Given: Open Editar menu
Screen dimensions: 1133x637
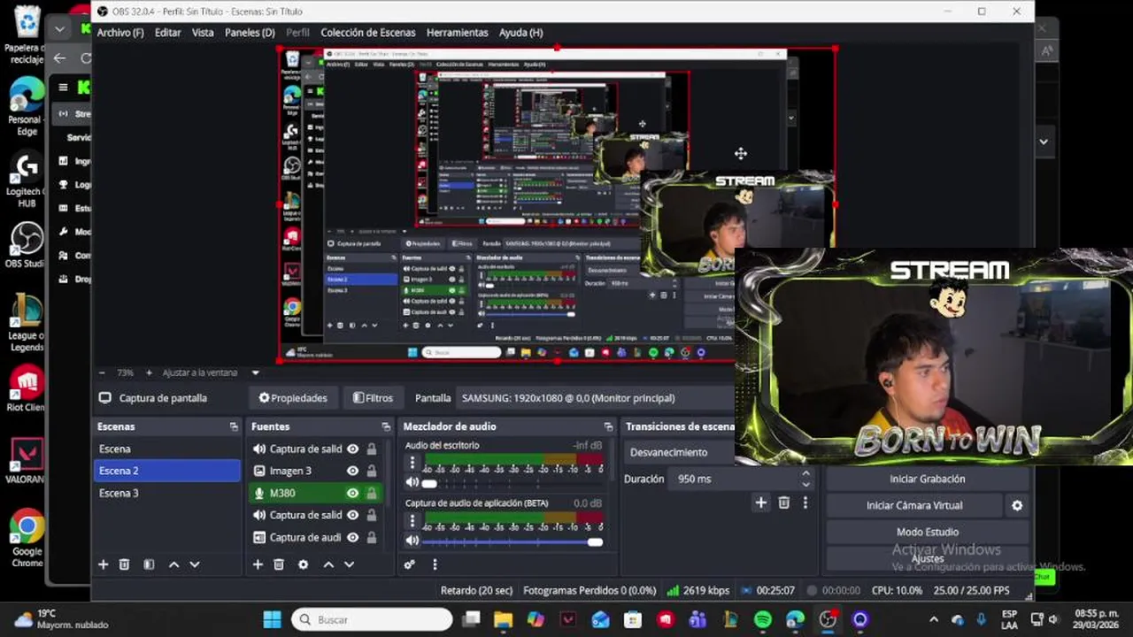Looking at the screenshot, I should tap(167, 33).
